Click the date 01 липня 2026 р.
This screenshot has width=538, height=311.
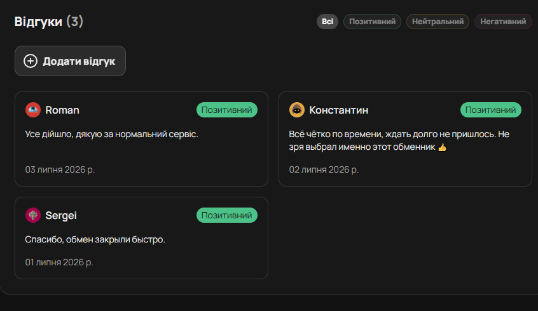click(x=59, y=262)
